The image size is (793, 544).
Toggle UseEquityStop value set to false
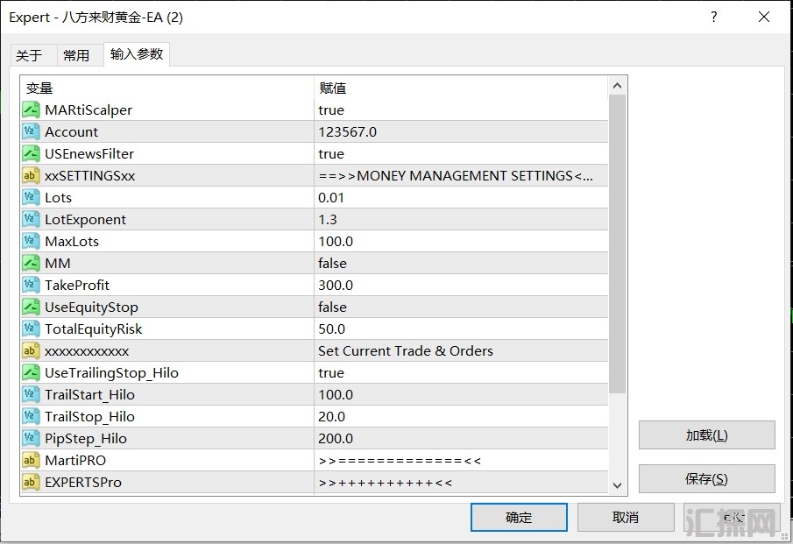[x=461, y=307]
